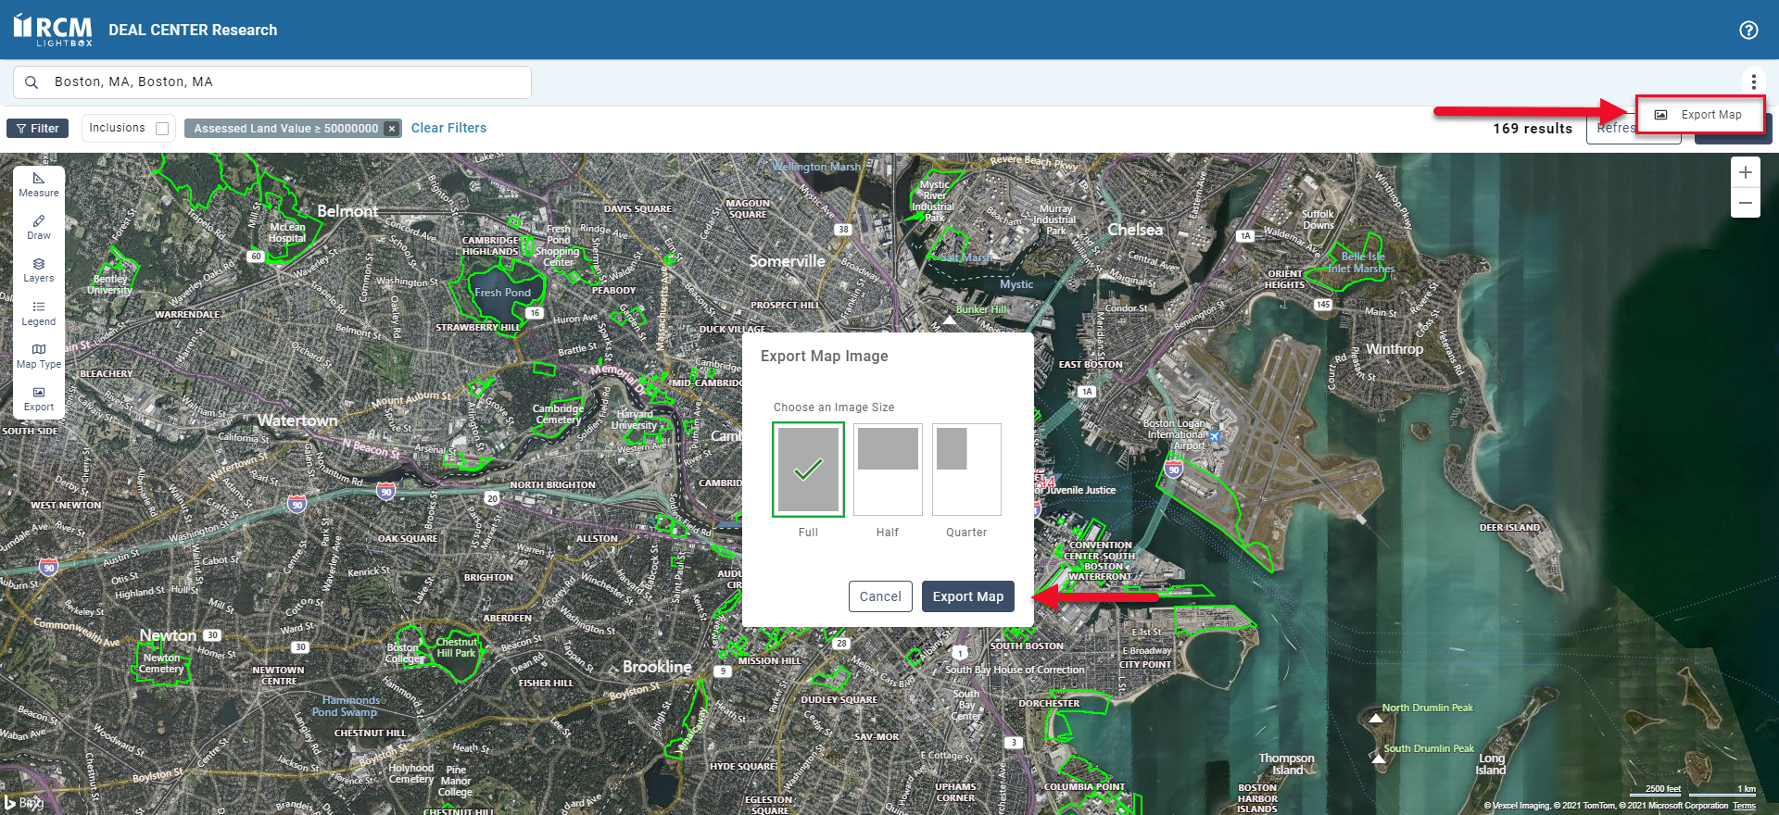Zoom out on the map
The image size is (1779, 815).
coord(1745,203)
